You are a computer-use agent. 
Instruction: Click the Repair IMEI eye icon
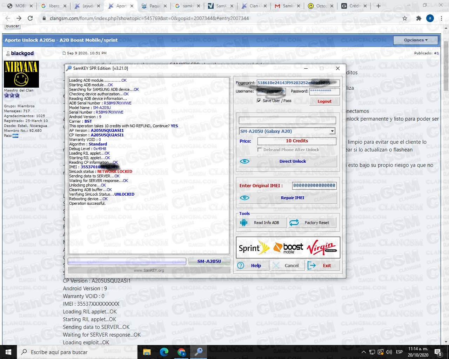pos(244,198)
